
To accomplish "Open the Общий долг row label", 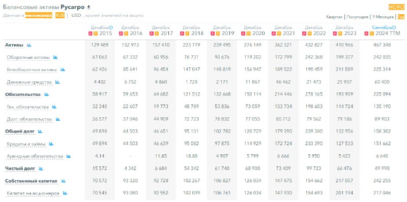I will coord(20,131).
